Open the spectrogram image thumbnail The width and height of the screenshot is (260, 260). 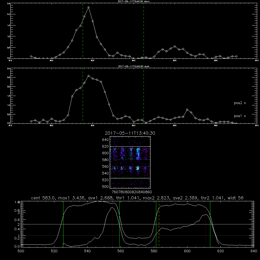[130, 162]
